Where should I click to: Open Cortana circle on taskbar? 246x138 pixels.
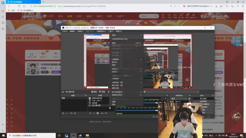pyautogui.click(x=59, y=135)
